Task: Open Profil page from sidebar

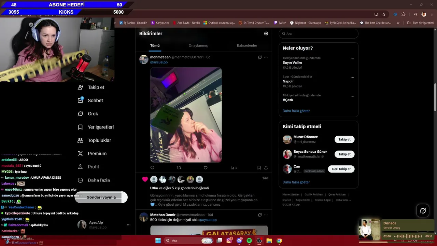Action: (88, 167)
